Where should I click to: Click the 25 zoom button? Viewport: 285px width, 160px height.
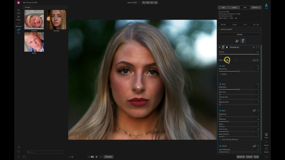click(156, 3)
